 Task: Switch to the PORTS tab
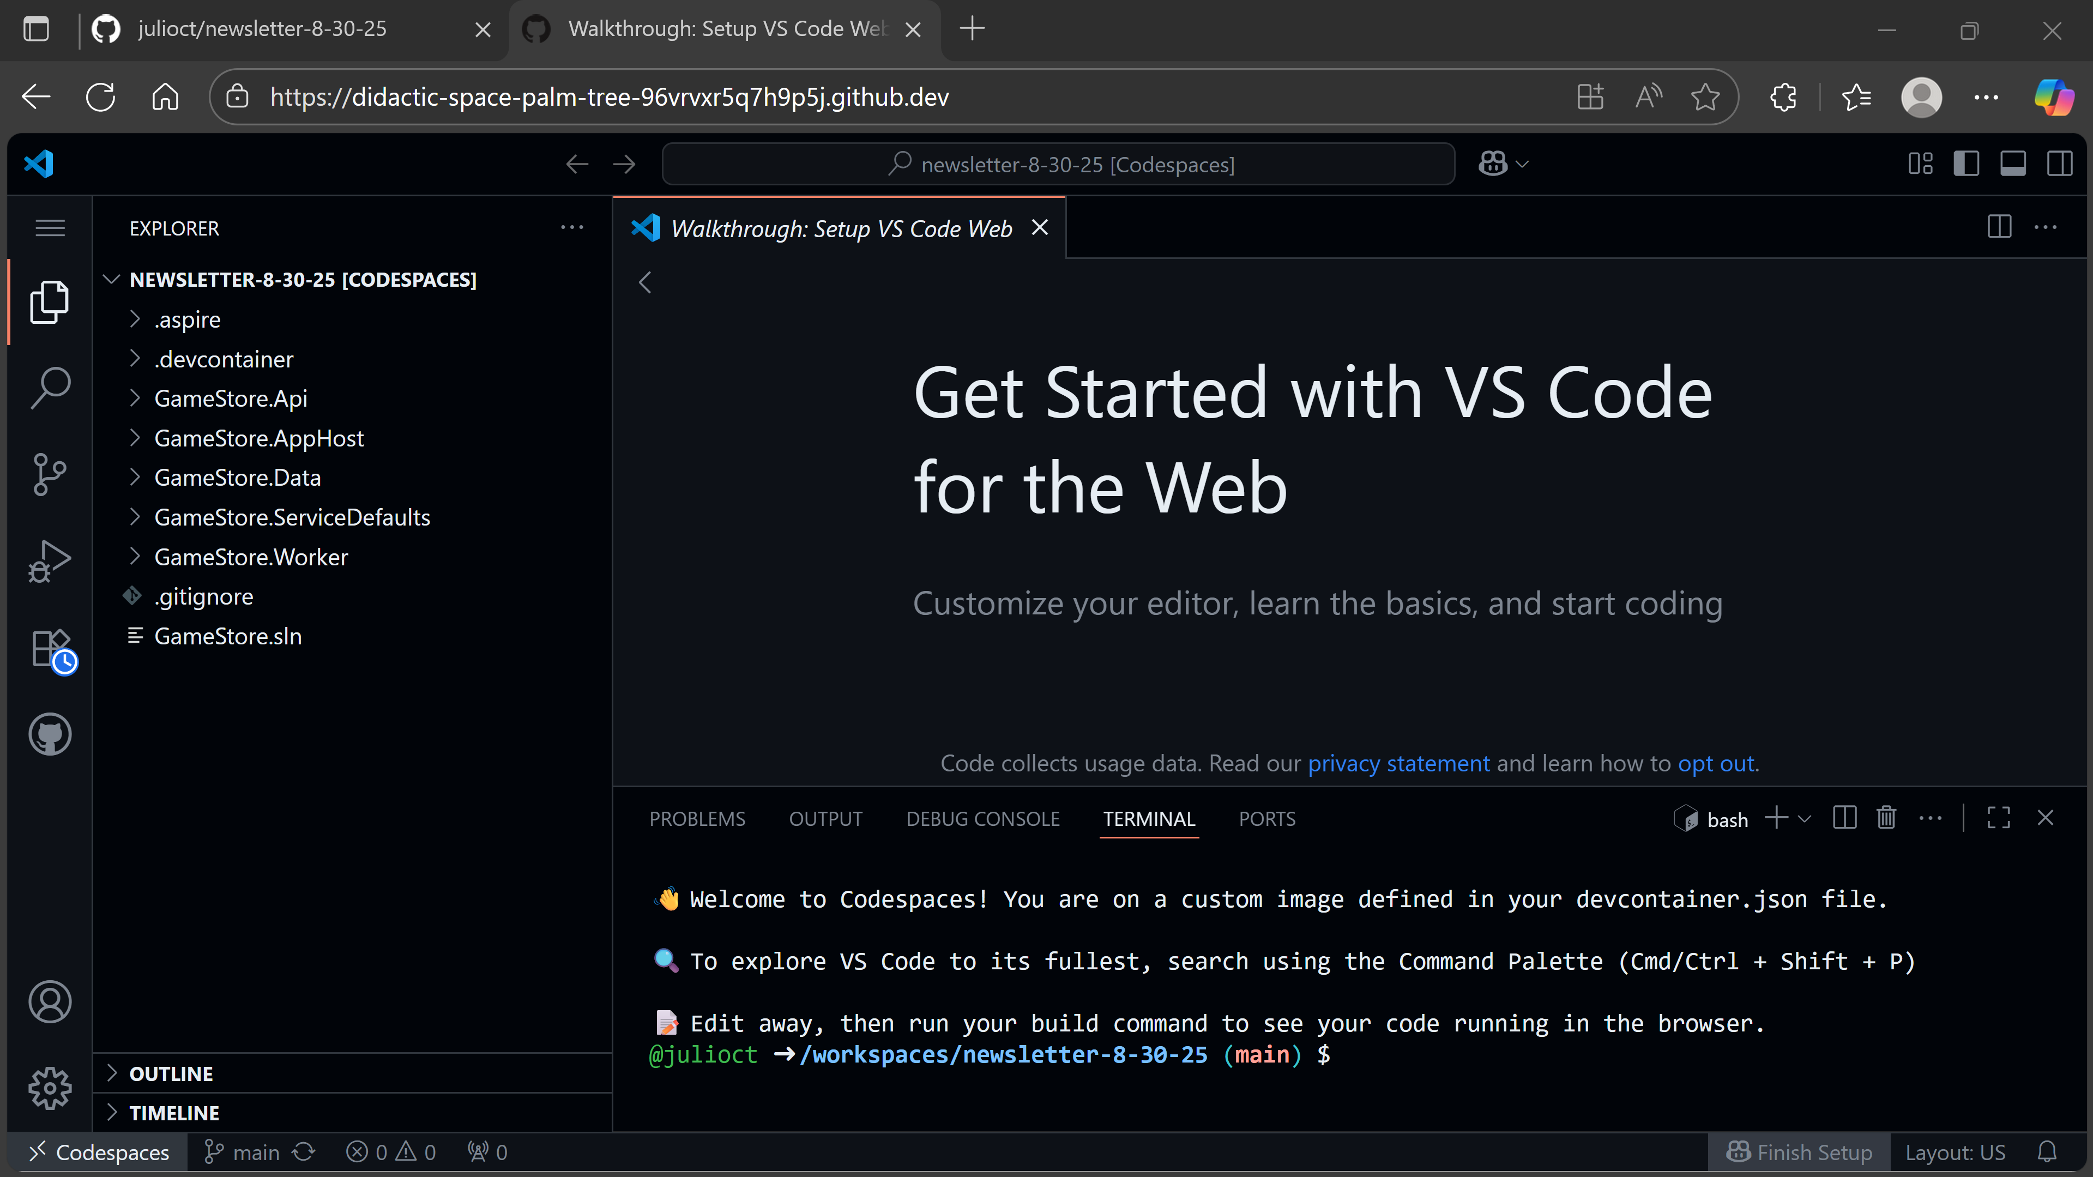(1266, 819)
